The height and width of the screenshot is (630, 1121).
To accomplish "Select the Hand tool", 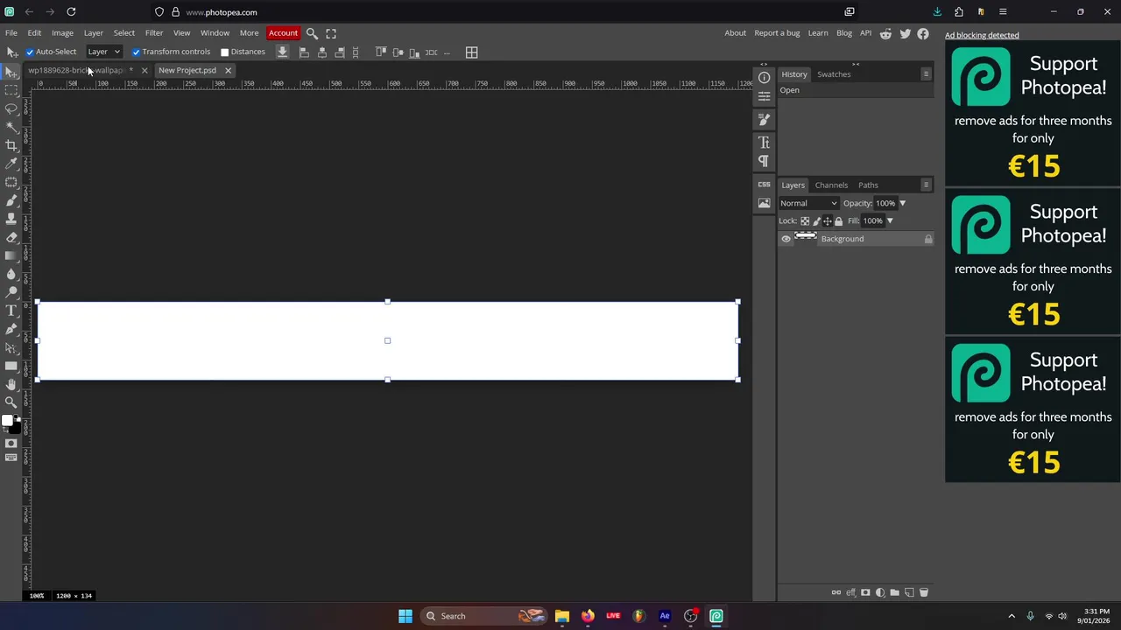I will point(11,384).
